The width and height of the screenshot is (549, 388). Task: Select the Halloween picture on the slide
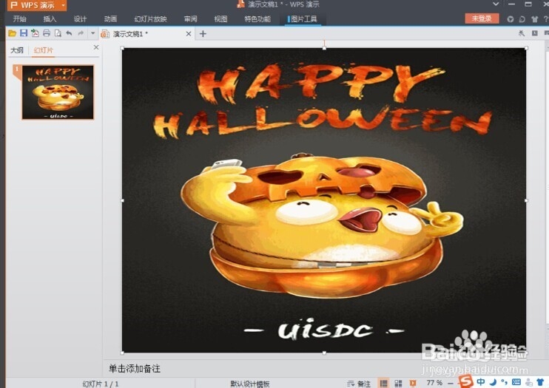[324, 200]
